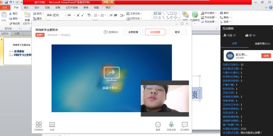Screen dimensions: 273x136
Task: Switch to 连麦列表 tab in panel
Action: [x=262, y=44]
